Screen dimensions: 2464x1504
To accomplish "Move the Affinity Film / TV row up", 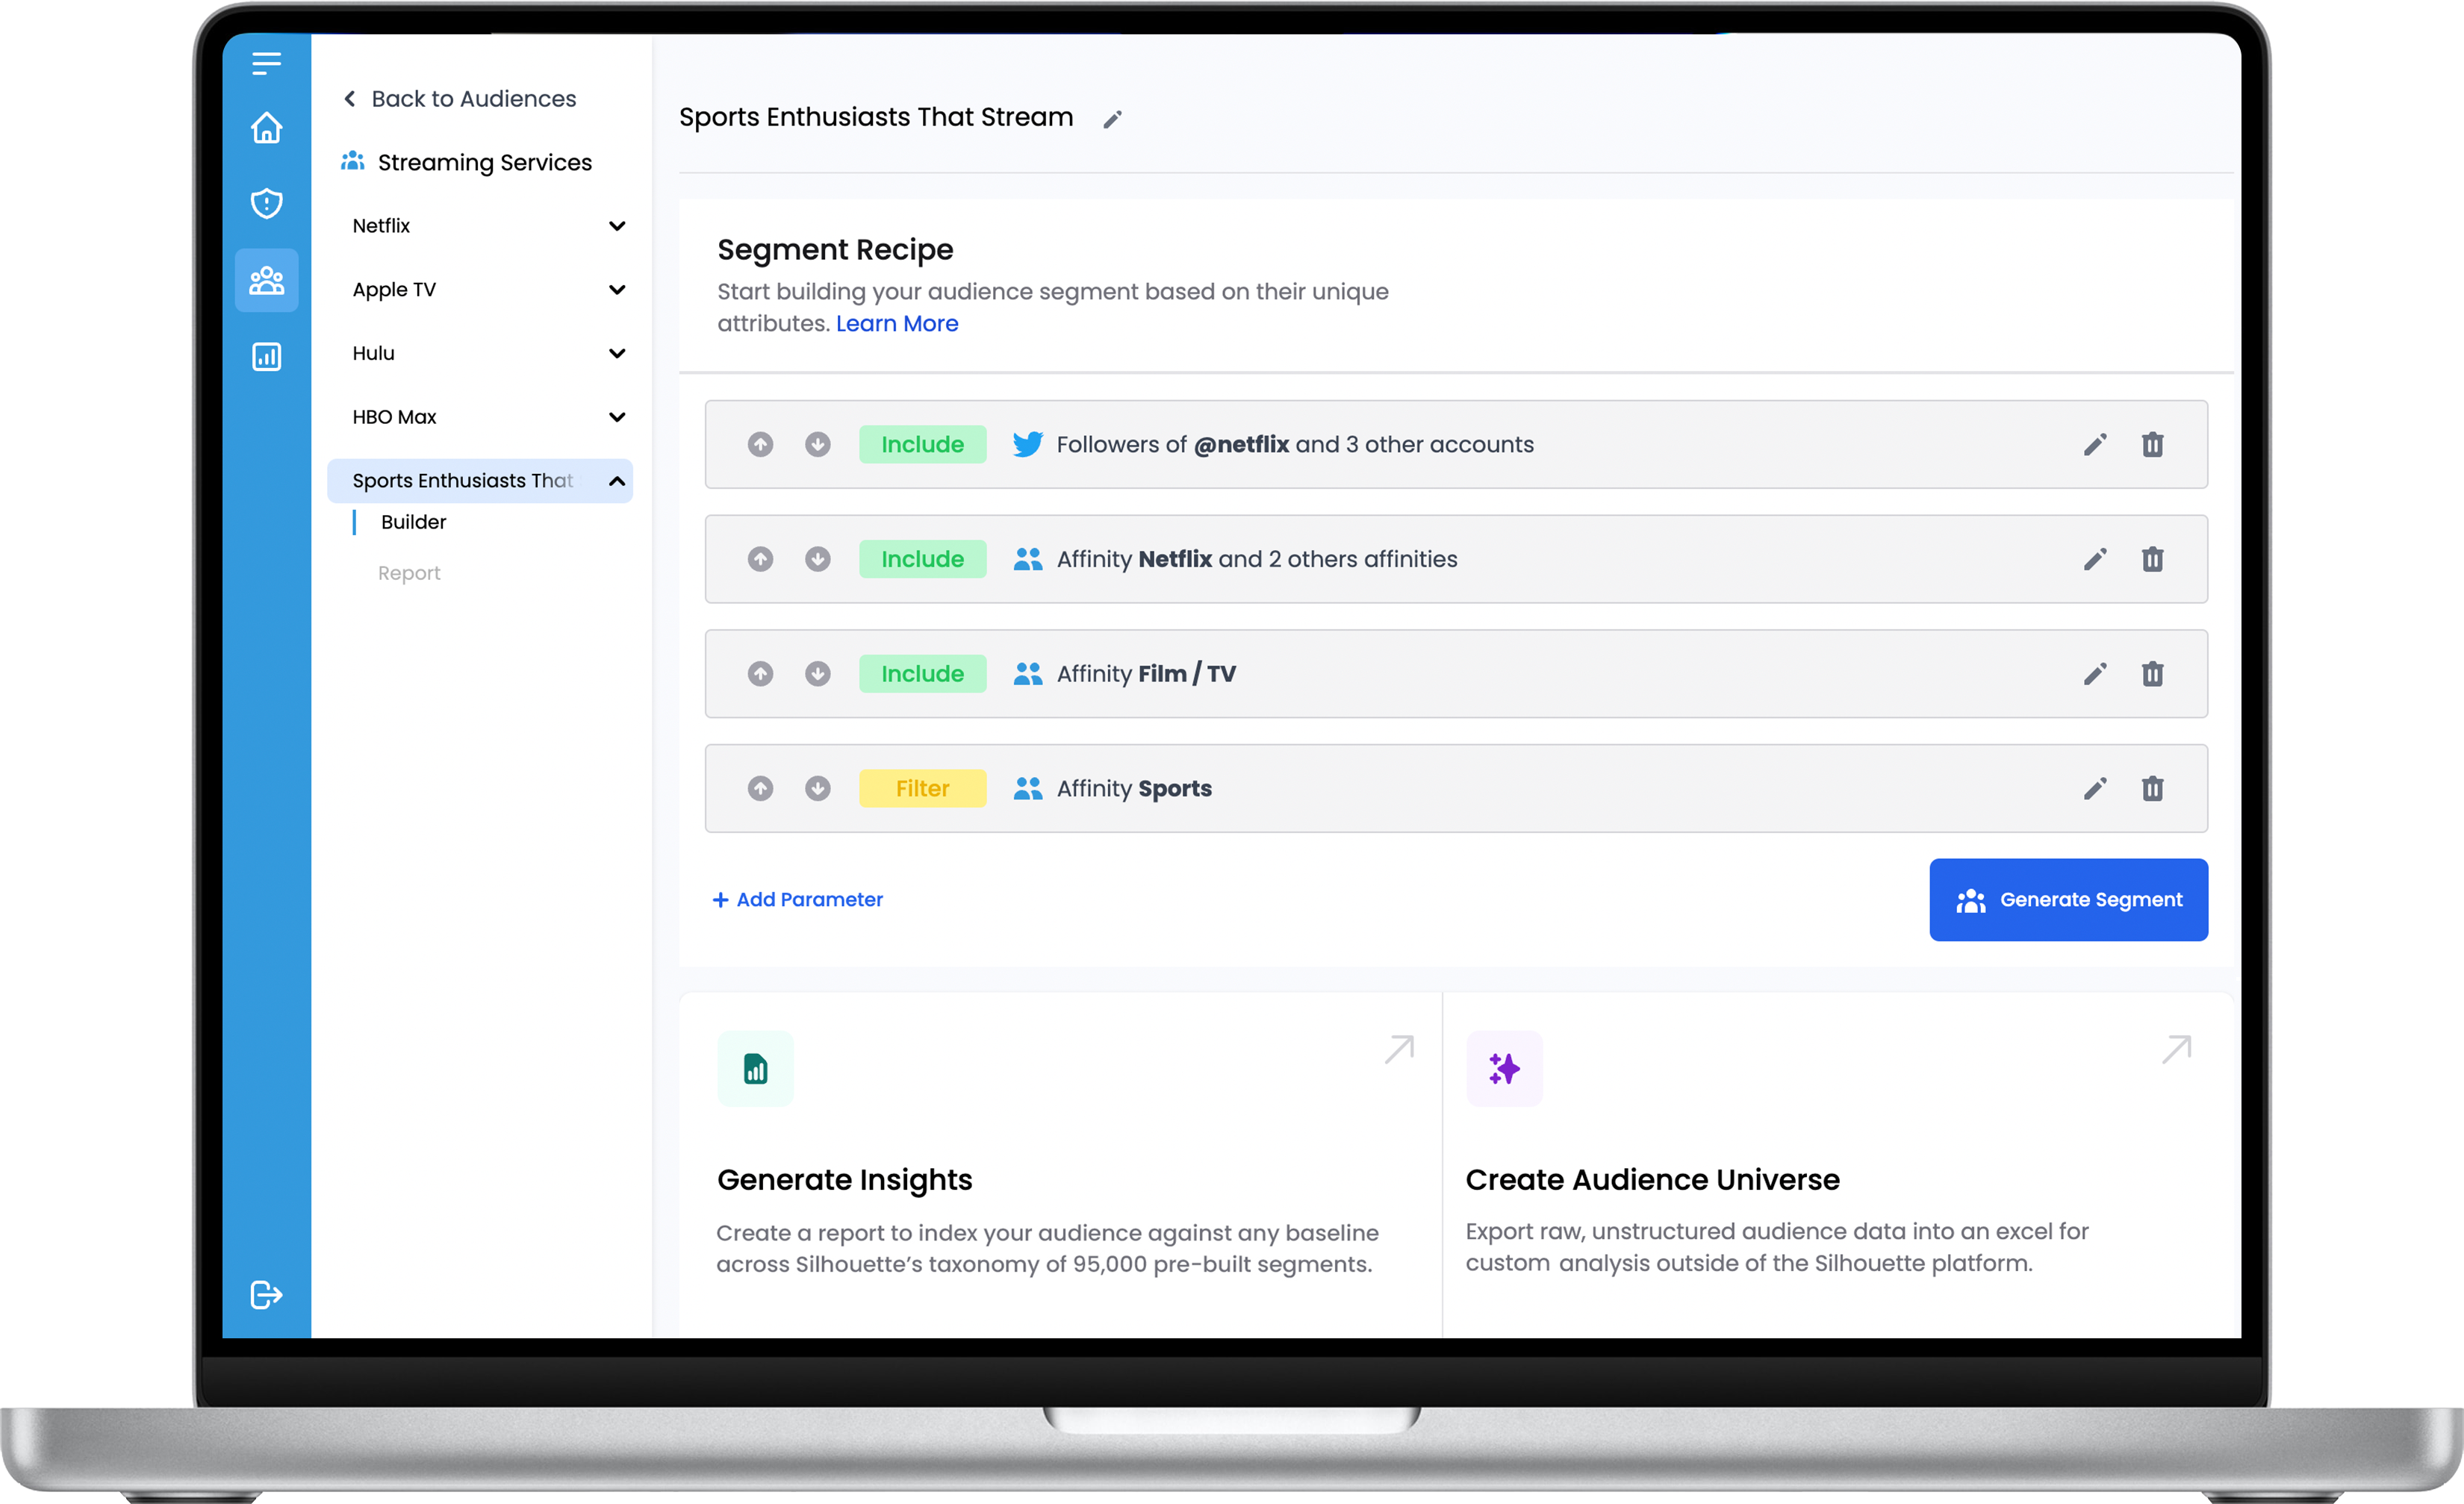I will coord(760,675).
